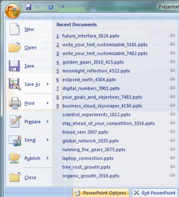Screen dimensions: 179x197
Task: Choose the New menu entry
Action: tap(29, 29)
